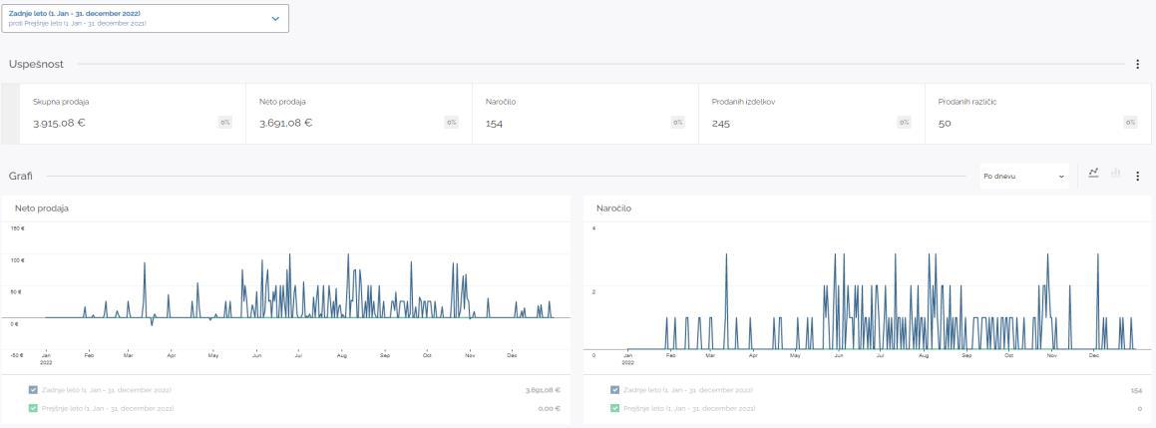Toggle Zadnje leto checkbox in Naročilo chart
This screenshot has width=1156, height=428.
[x=614, y=390]
